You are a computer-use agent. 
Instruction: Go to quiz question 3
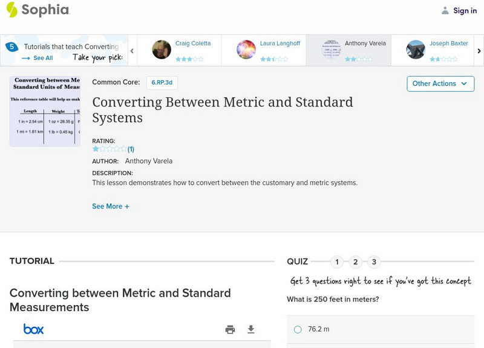tap(374, 262)
